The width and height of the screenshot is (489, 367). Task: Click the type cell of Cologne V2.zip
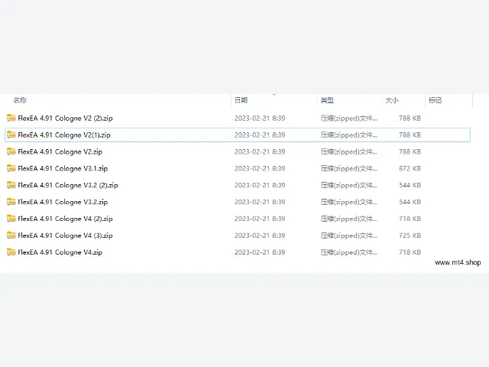[x=349, y=152]
